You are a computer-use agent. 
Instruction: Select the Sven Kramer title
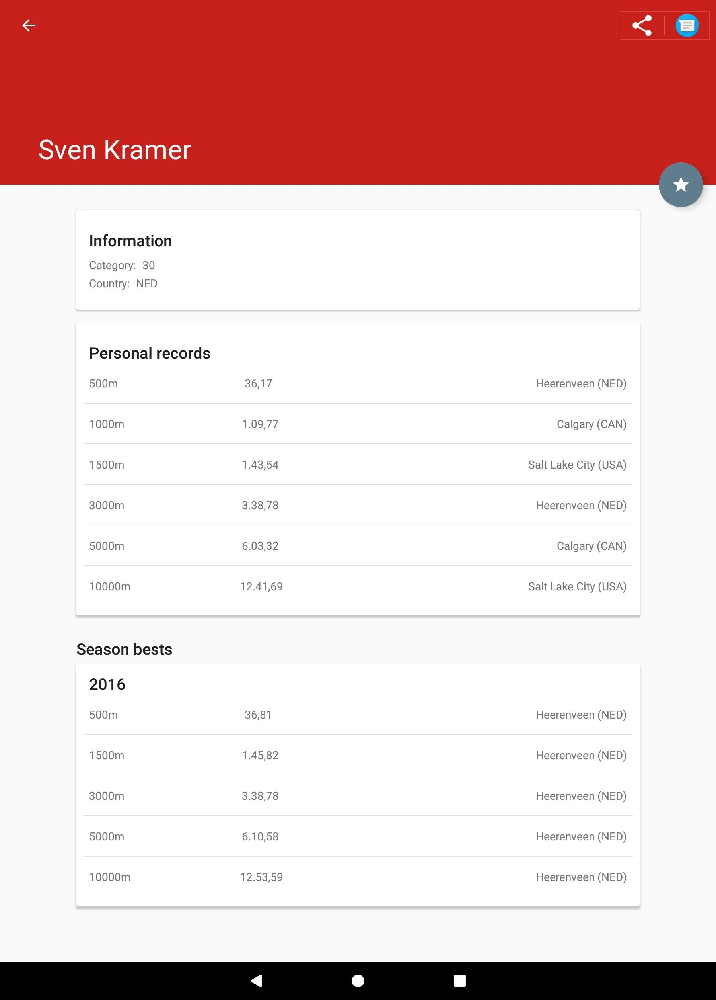pyautogui.click(x=115, y=150)
